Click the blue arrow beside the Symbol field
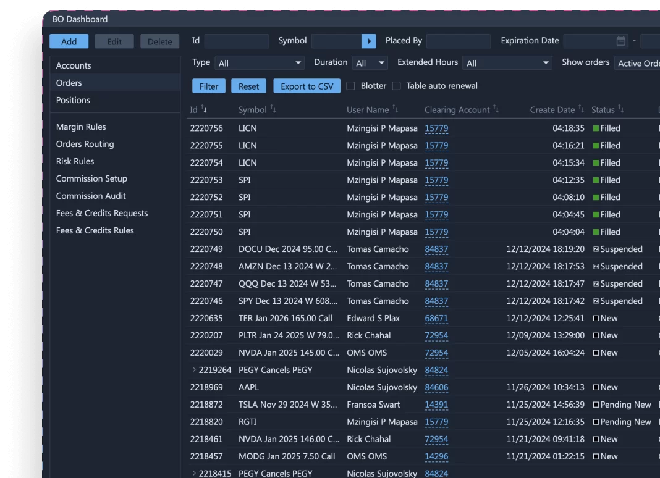The height and width of the screenshot is (478, 660). [369, 41]
